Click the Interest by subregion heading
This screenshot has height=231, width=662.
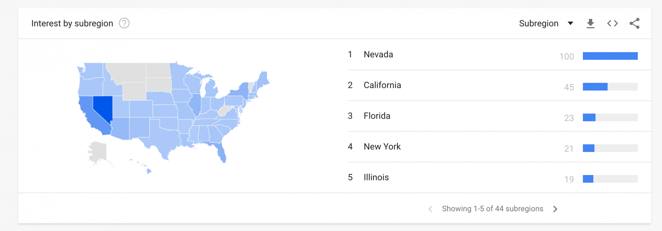(72, 24)
